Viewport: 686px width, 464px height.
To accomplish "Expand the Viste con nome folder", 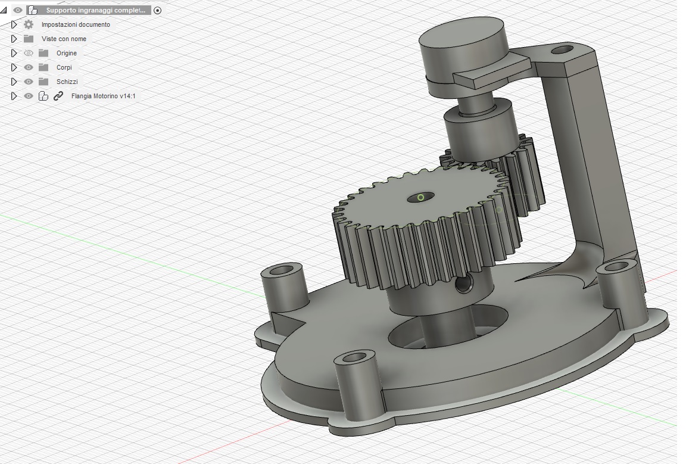I will (x=14, y=39).
